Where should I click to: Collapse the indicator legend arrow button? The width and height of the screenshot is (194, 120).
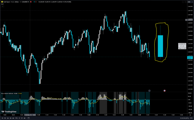tap(2, 6)
